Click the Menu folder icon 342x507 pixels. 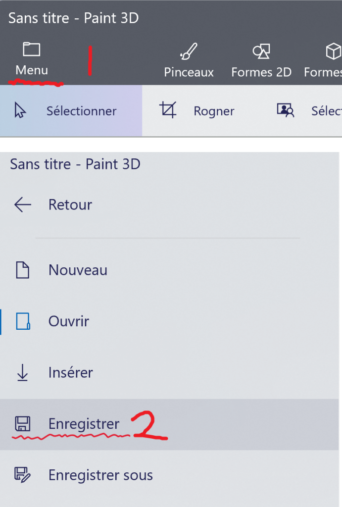pyautogui.click(x=31, y=49)
